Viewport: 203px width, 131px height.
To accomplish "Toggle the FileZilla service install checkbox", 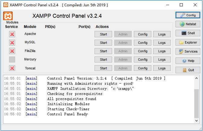I will click(x=12, y=51).
